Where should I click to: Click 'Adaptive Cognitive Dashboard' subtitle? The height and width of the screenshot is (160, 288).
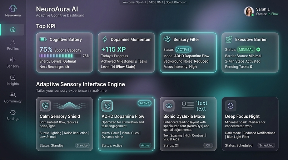[60, 15]
